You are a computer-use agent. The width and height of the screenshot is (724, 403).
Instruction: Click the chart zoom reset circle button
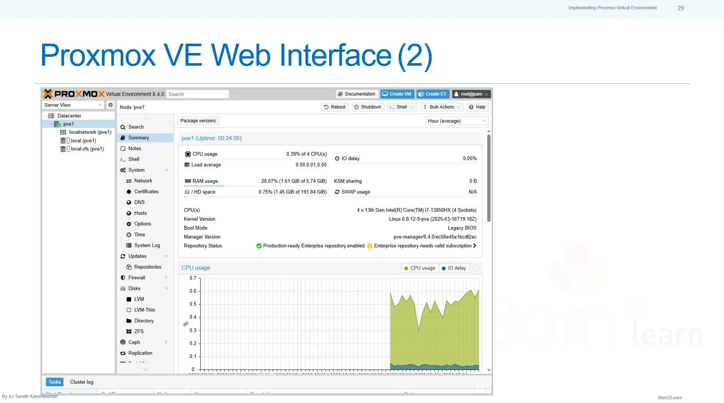476,268
